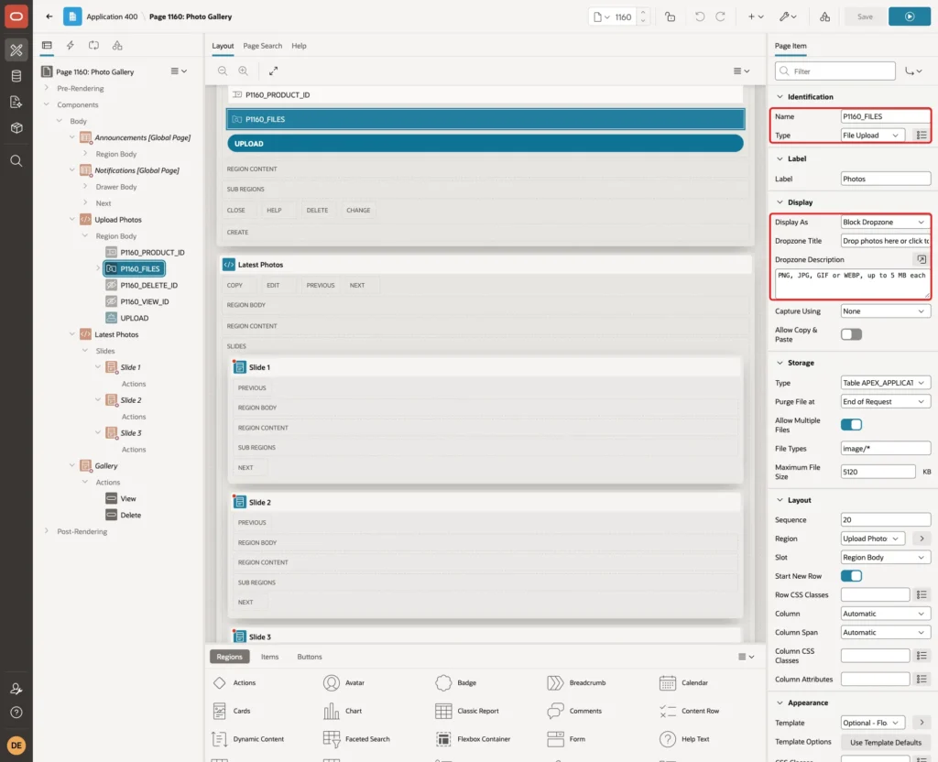Open Template edit arrow button
Viewport: 938px width, 762px height.
pyautogui.click(x=922, y=724)
